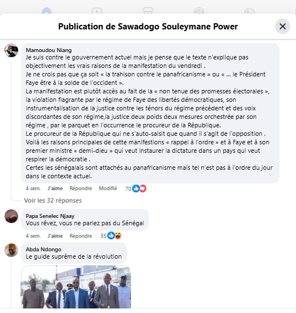Open the Video tab icon
Image resolution: width=296 pixels, height=313 pixels.
(97, 11)
